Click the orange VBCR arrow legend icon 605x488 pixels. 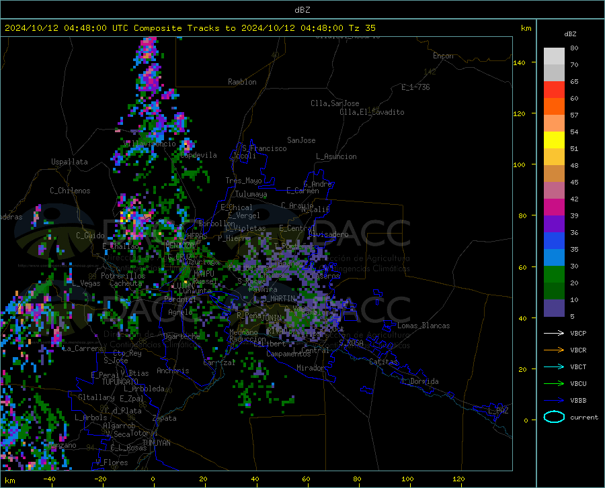pos(554,350)
